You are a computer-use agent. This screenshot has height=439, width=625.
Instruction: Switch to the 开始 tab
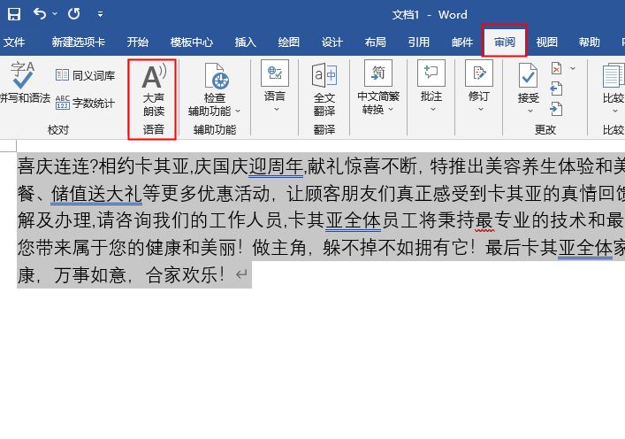point(138,42)
